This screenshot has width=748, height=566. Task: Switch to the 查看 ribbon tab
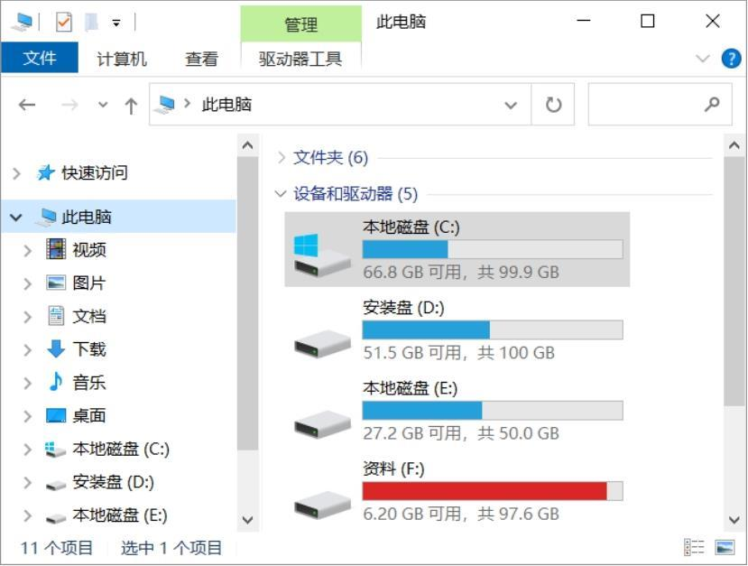(201, 59)
